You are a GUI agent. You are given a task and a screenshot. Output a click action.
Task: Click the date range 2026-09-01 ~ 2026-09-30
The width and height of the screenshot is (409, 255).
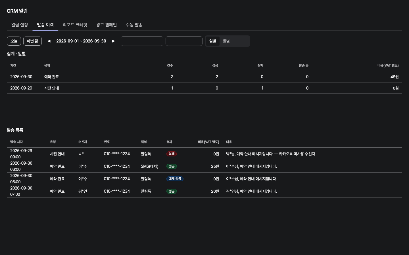[x=81, y=41]
